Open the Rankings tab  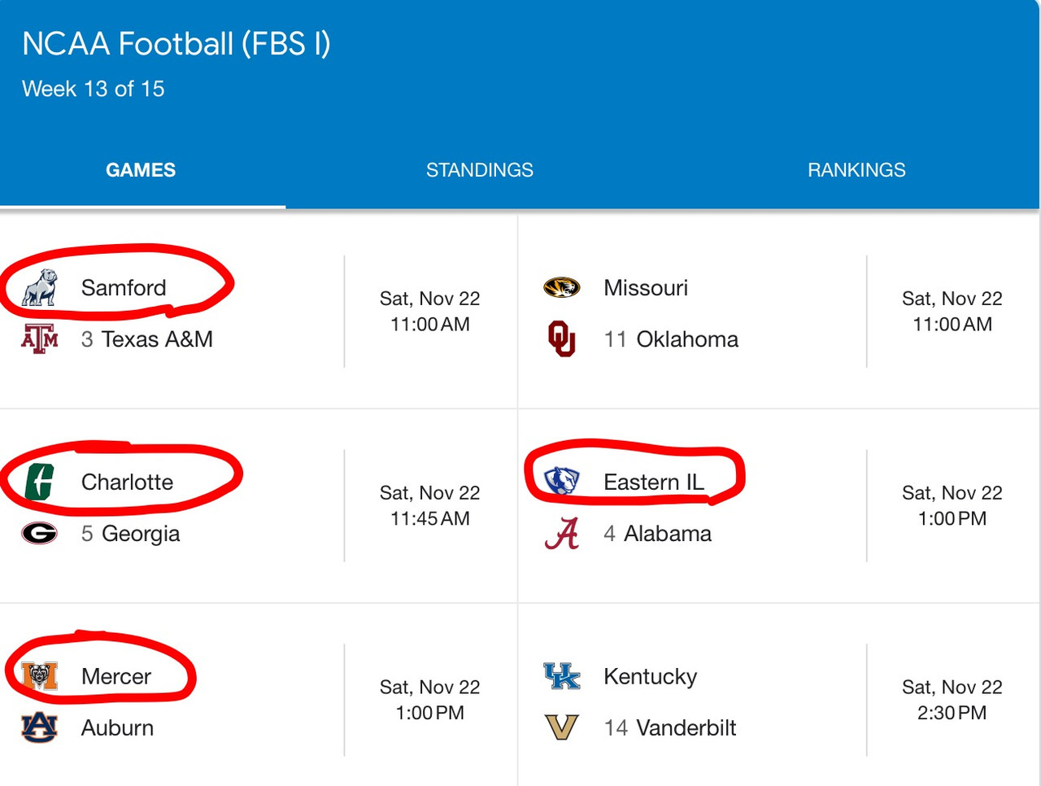click(x=856, y=170)
